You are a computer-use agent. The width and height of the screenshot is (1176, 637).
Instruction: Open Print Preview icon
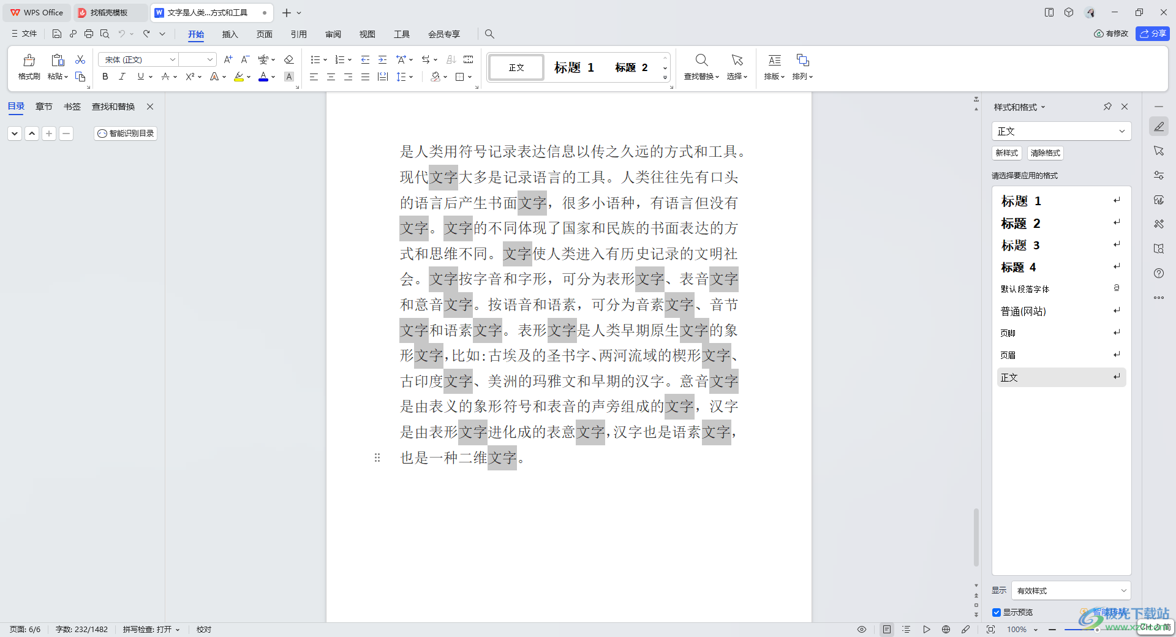[105, 34]
